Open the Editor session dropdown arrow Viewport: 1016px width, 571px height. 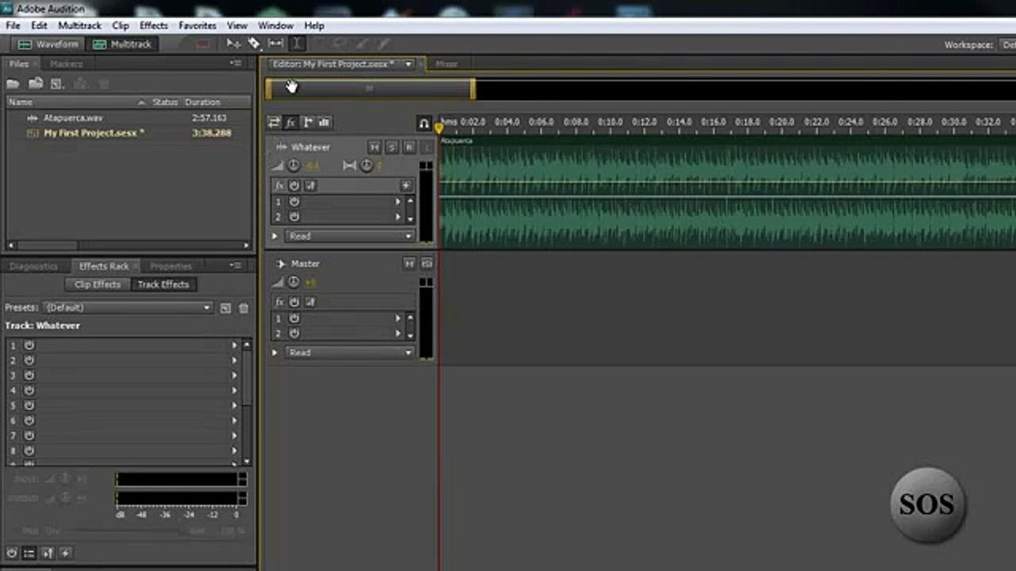click(408, 64)
